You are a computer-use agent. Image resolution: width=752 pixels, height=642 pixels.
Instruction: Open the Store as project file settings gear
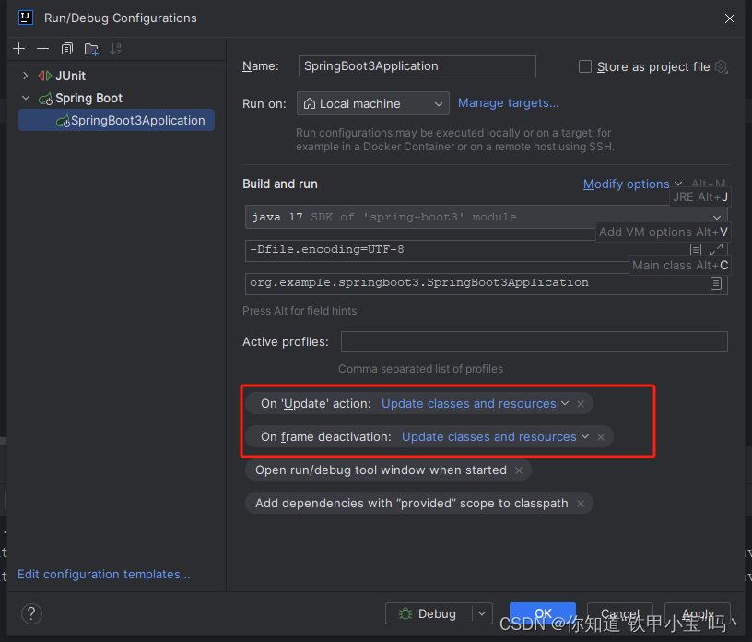721,66
